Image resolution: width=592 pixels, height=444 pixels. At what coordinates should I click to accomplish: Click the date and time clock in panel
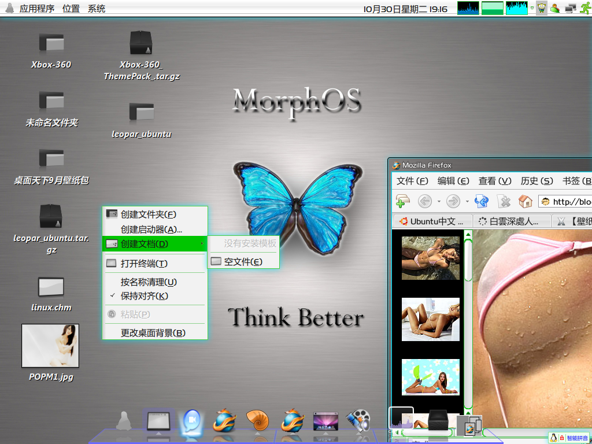pyautogui.click(x=405, y=9)
